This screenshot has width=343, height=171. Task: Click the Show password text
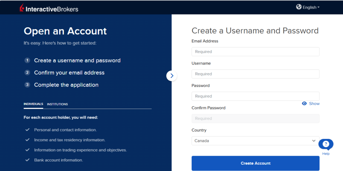coord(314,104)
